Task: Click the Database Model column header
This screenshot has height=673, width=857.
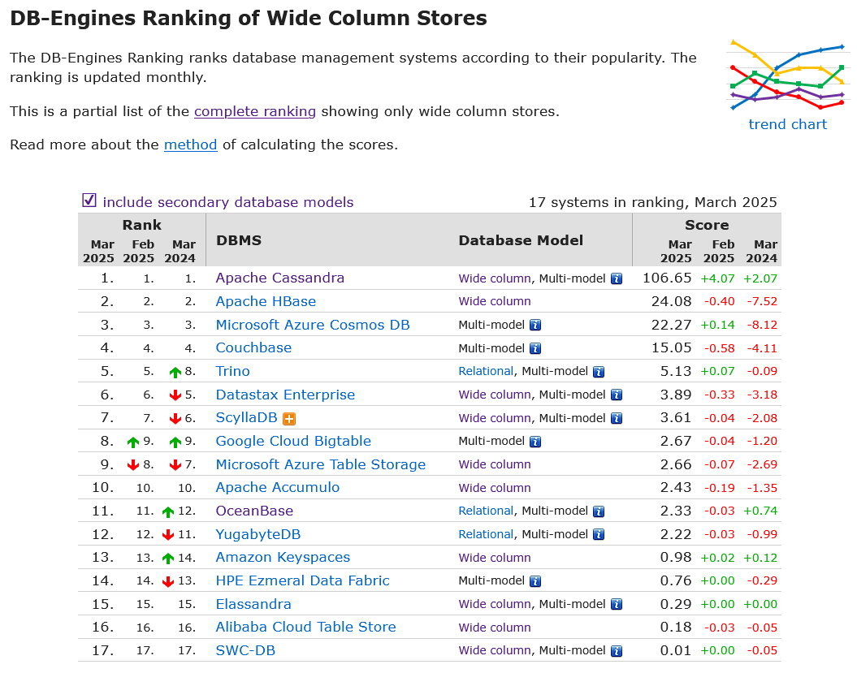Action: pyautogui.click(x=521, y=241)
